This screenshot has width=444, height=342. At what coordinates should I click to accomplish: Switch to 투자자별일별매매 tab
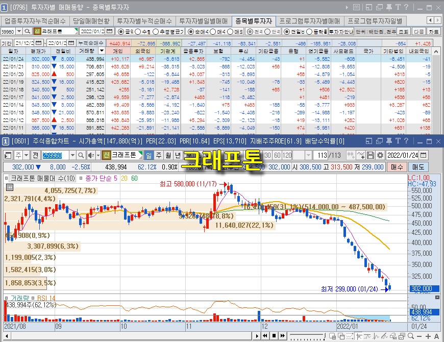tap(203, 21)
